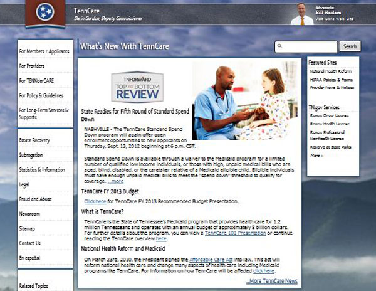
Task: Click the Related Topics heading
Action: point(34,286)
